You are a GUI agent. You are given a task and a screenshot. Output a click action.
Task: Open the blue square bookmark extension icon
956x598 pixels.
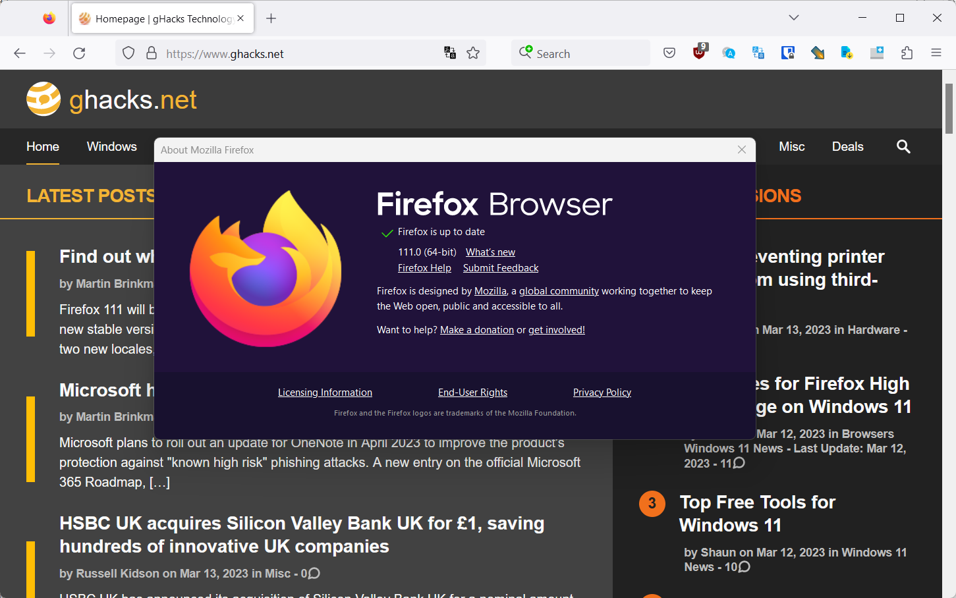coord(788,53)
